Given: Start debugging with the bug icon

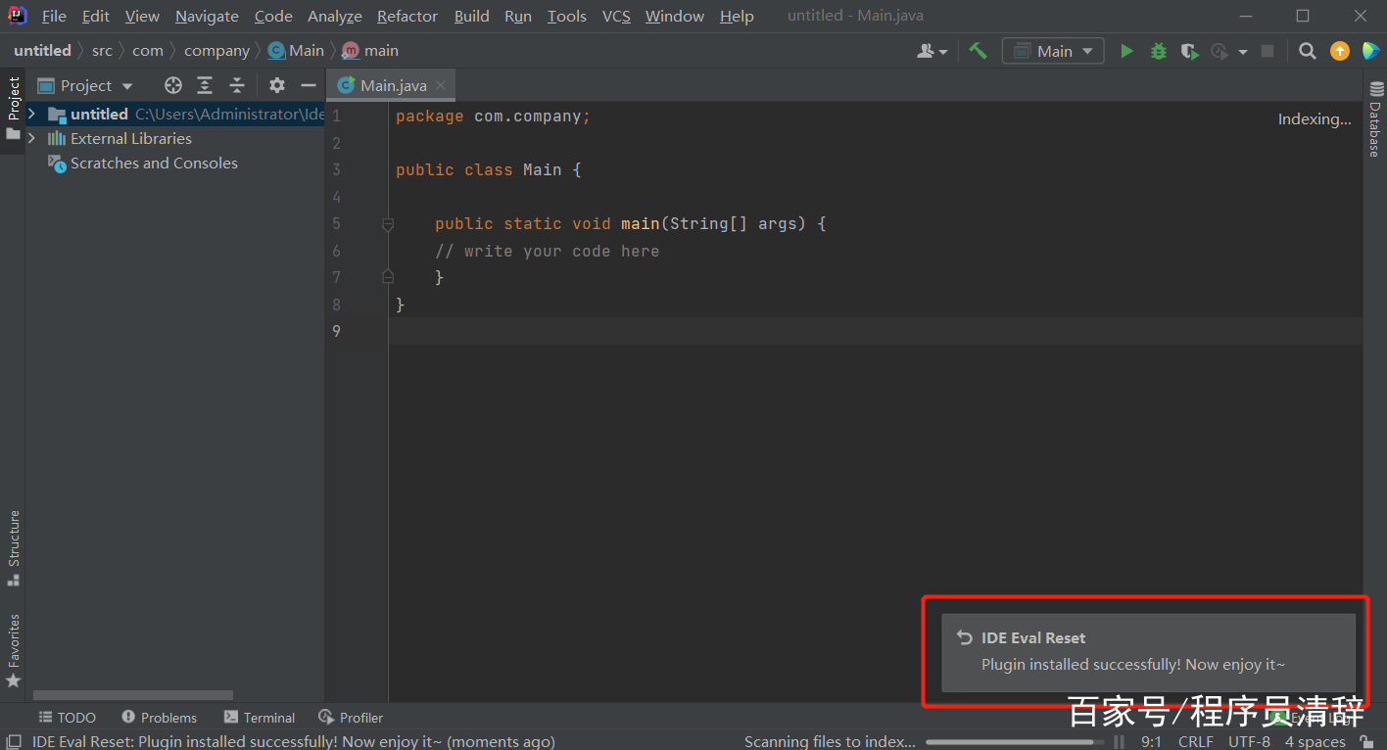Looking at the screenshot, I should coord(1158,51).
